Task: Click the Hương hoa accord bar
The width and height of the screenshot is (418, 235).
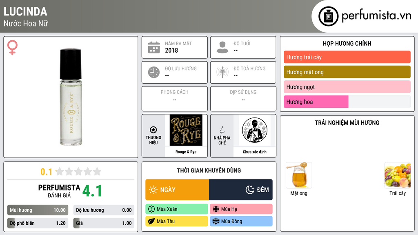Action: click(347, 102)
